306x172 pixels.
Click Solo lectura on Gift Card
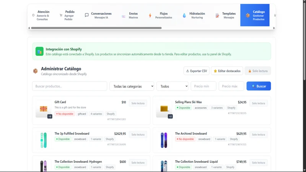click(138, 103)
